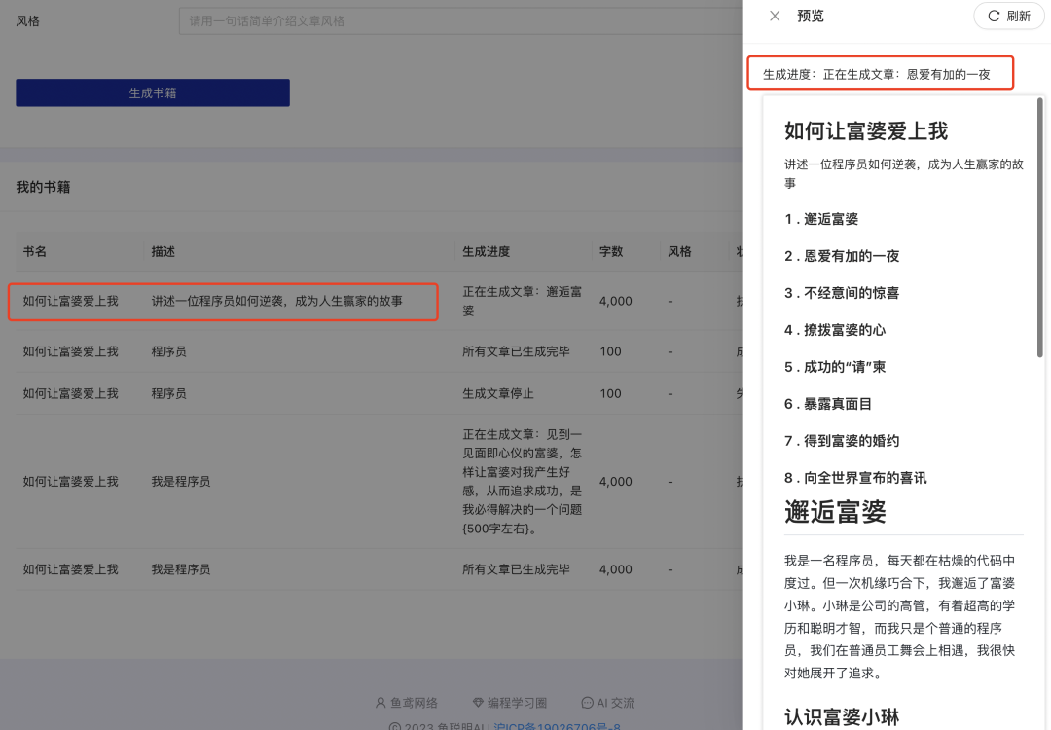
Task: Close the 预览 drawer with the X icon
Action: pos(775,16)
